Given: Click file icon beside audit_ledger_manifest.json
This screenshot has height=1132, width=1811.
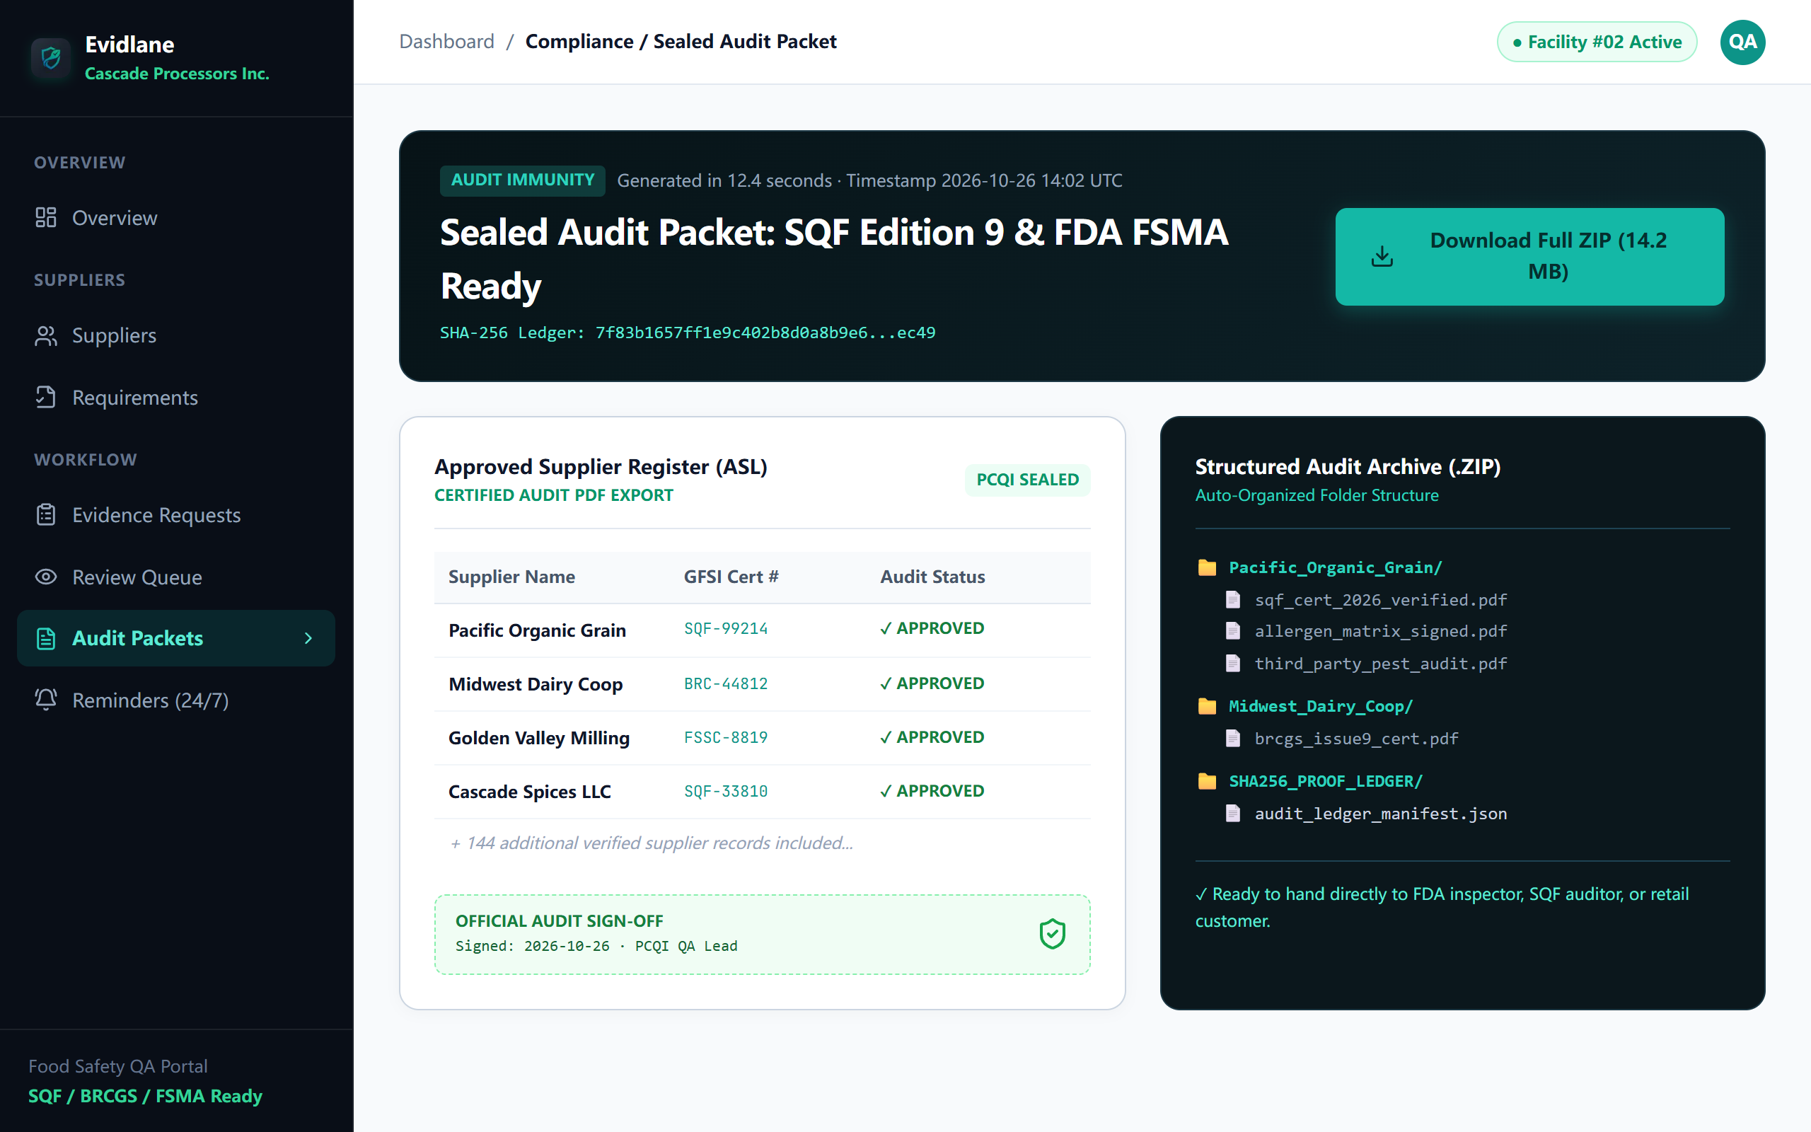Looking at the screenshot, I should click(x=1232, y=813).
